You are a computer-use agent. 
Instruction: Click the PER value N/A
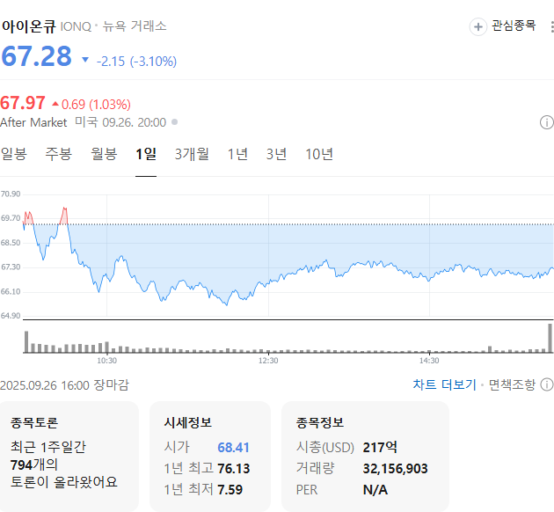pos(375,490)
